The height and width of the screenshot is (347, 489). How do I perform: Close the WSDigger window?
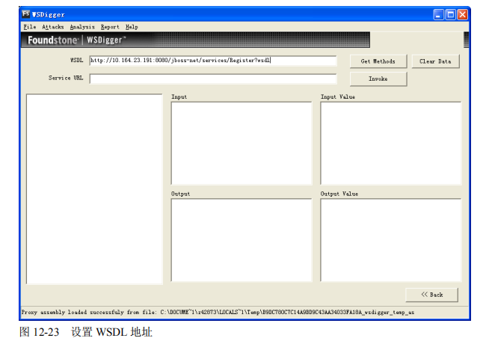point(462,14)
